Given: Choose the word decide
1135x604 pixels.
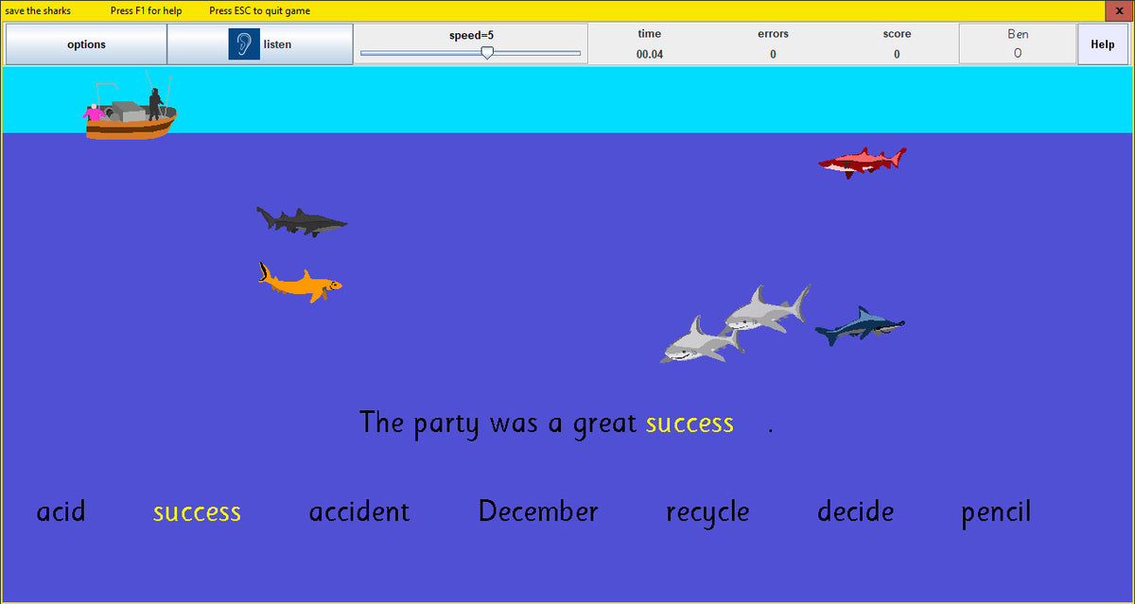Looking at the screenshot, I should click(856, 511).
